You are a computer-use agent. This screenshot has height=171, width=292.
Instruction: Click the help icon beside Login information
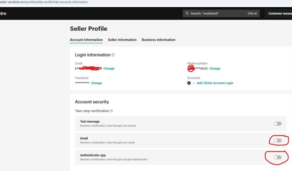coord(113,55)
